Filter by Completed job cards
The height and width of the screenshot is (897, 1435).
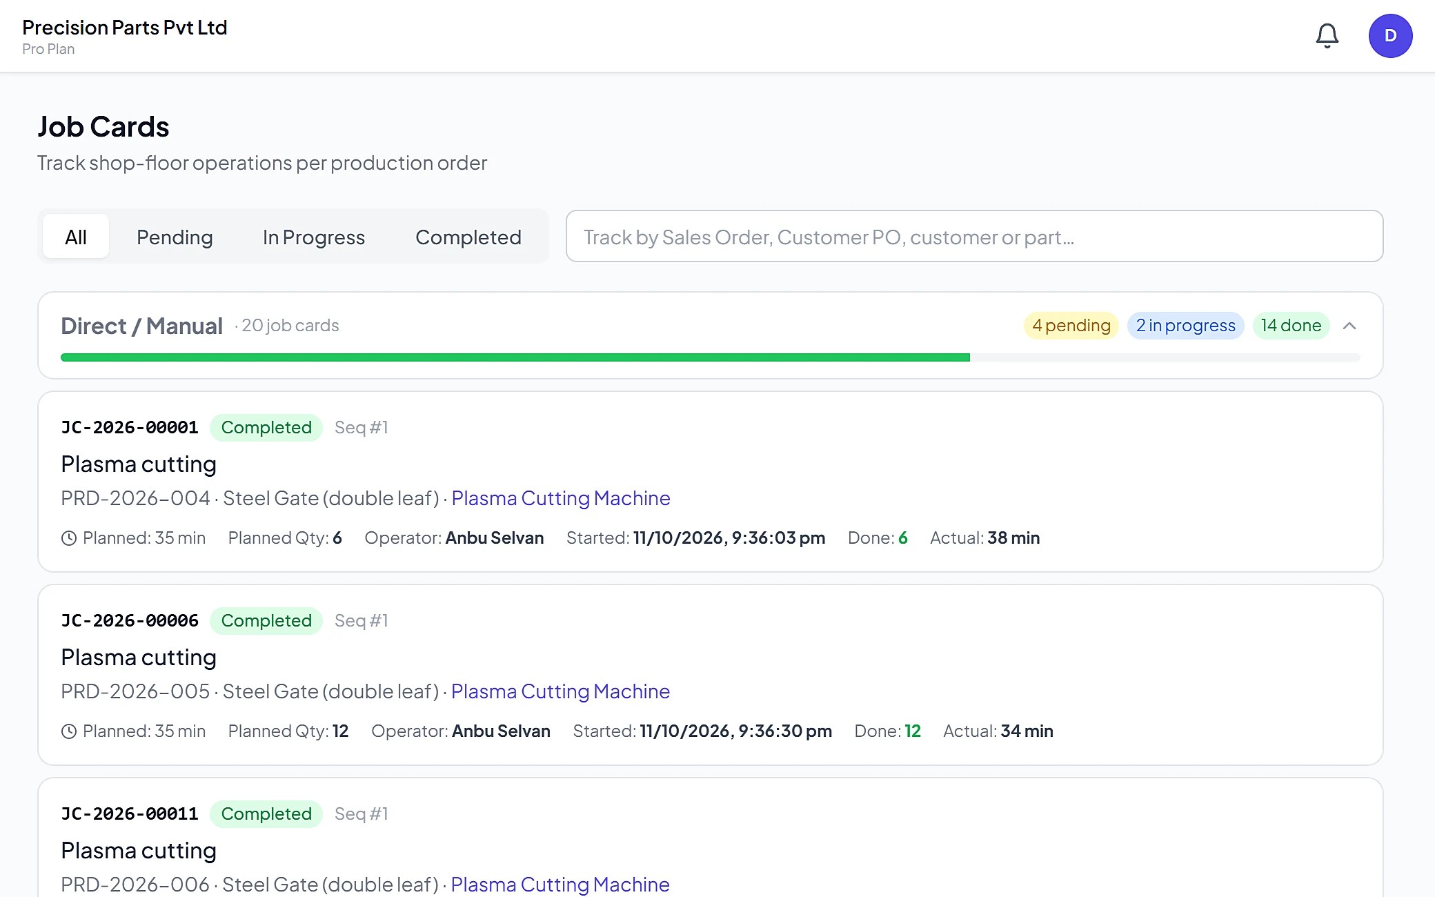point(468,237)
